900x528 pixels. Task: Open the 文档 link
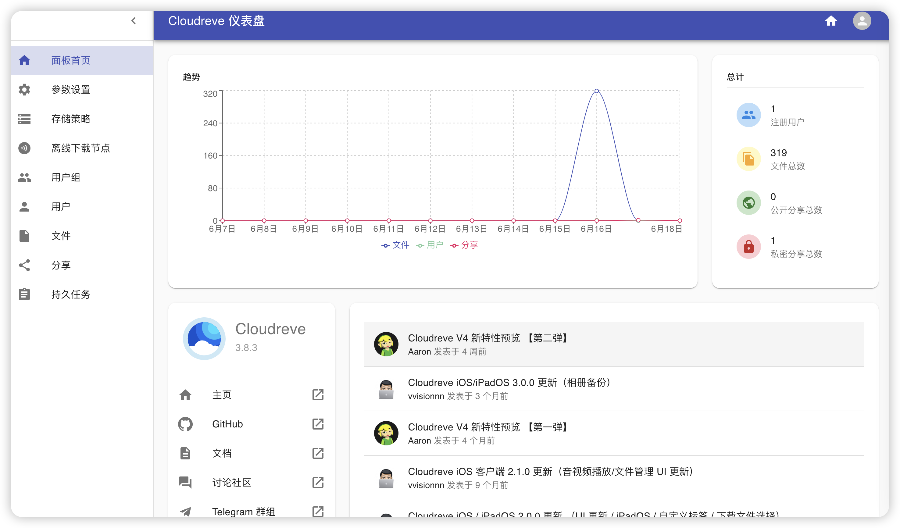click(252, 453)
